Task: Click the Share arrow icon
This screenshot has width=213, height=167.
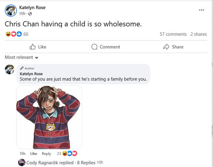Action: click(x=166, y=47)
